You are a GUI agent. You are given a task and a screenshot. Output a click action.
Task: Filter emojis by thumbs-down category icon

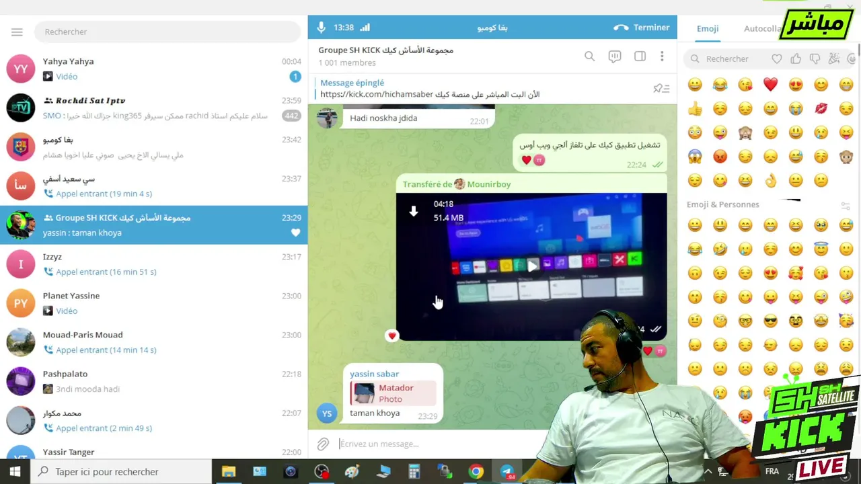click(815, 59)
